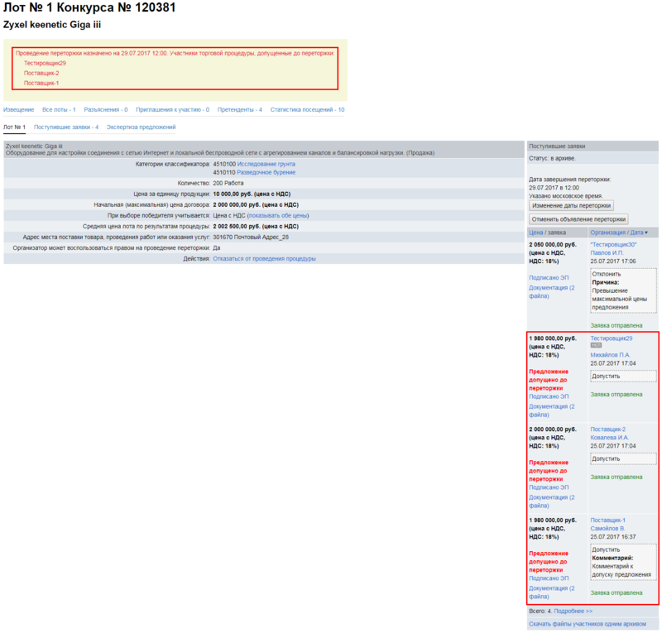Open the Поставщик-2 organization link in the bids panel
The height and width of the screenshot is (633, 662).
(x=608, y=429)
